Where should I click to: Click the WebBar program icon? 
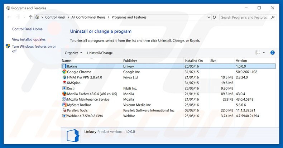click(64, 116)
